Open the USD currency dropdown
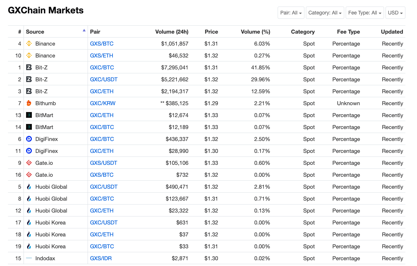The image size is (417, 266). pos(395,13)
